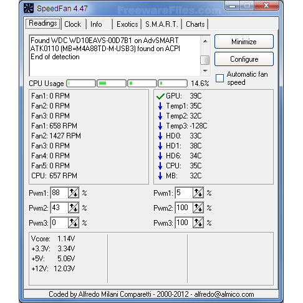This screenshot has width=303, height=303.
Task: Click the blue down arrow beside Temp2
Action: tap(160, 116)
